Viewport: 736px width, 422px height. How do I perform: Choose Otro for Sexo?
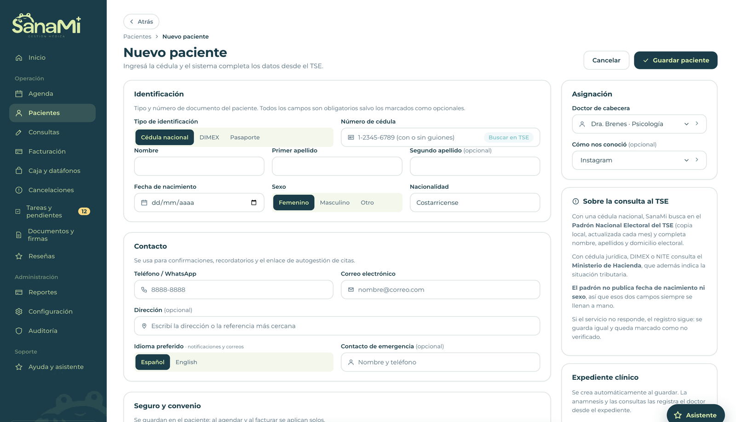click(x=367, y=203)
